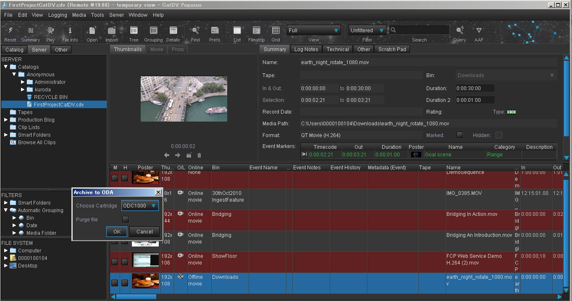
Task: Open the Logging menu
Action: [x=58, y=15]
